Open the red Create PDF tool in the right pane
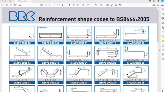 click(163, 14)
